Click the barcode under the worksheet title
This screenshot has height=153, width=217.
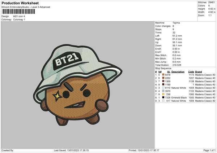click(x=18, y=12)
